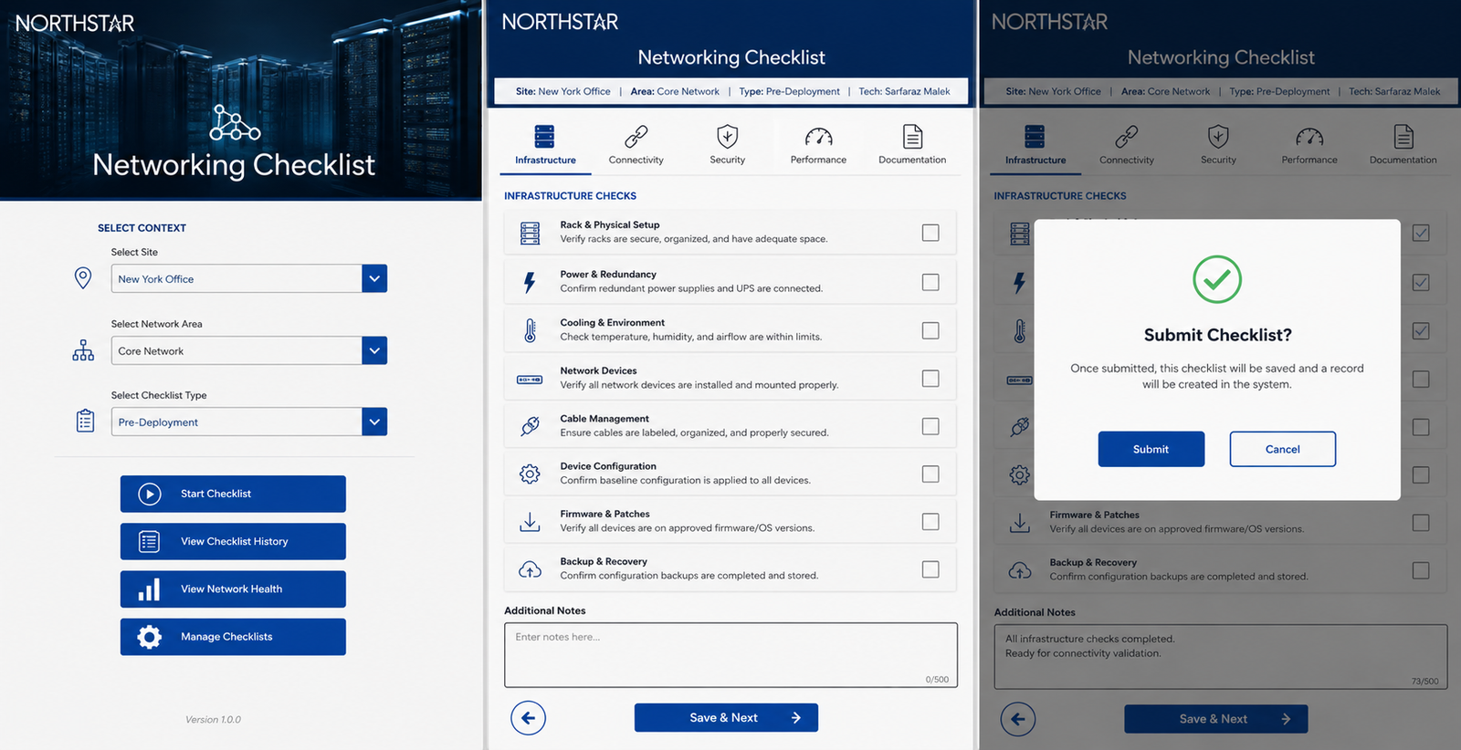Click Cancel in the Submit Checklist dialog
This screenshot has width=1461, height=750.
click(x=1283, y=449)
